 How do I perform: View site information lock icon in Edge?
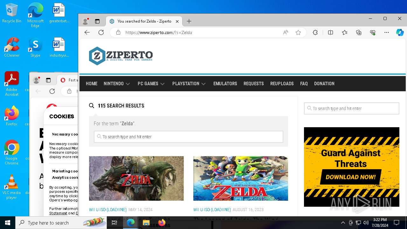[x=118, y=32]
